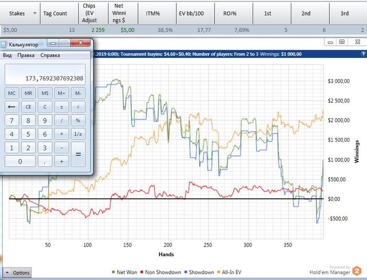Click digit 3 in Calculator
The image size is (367, 280).
(x=45, y=147)
